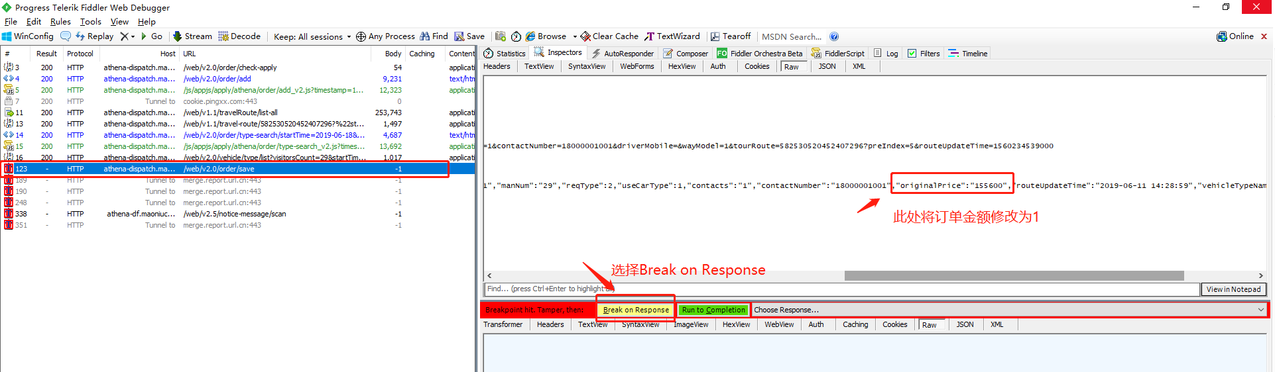
Task: Expand the Remove sessions dropdown arrow
Action: click(133, 36)
